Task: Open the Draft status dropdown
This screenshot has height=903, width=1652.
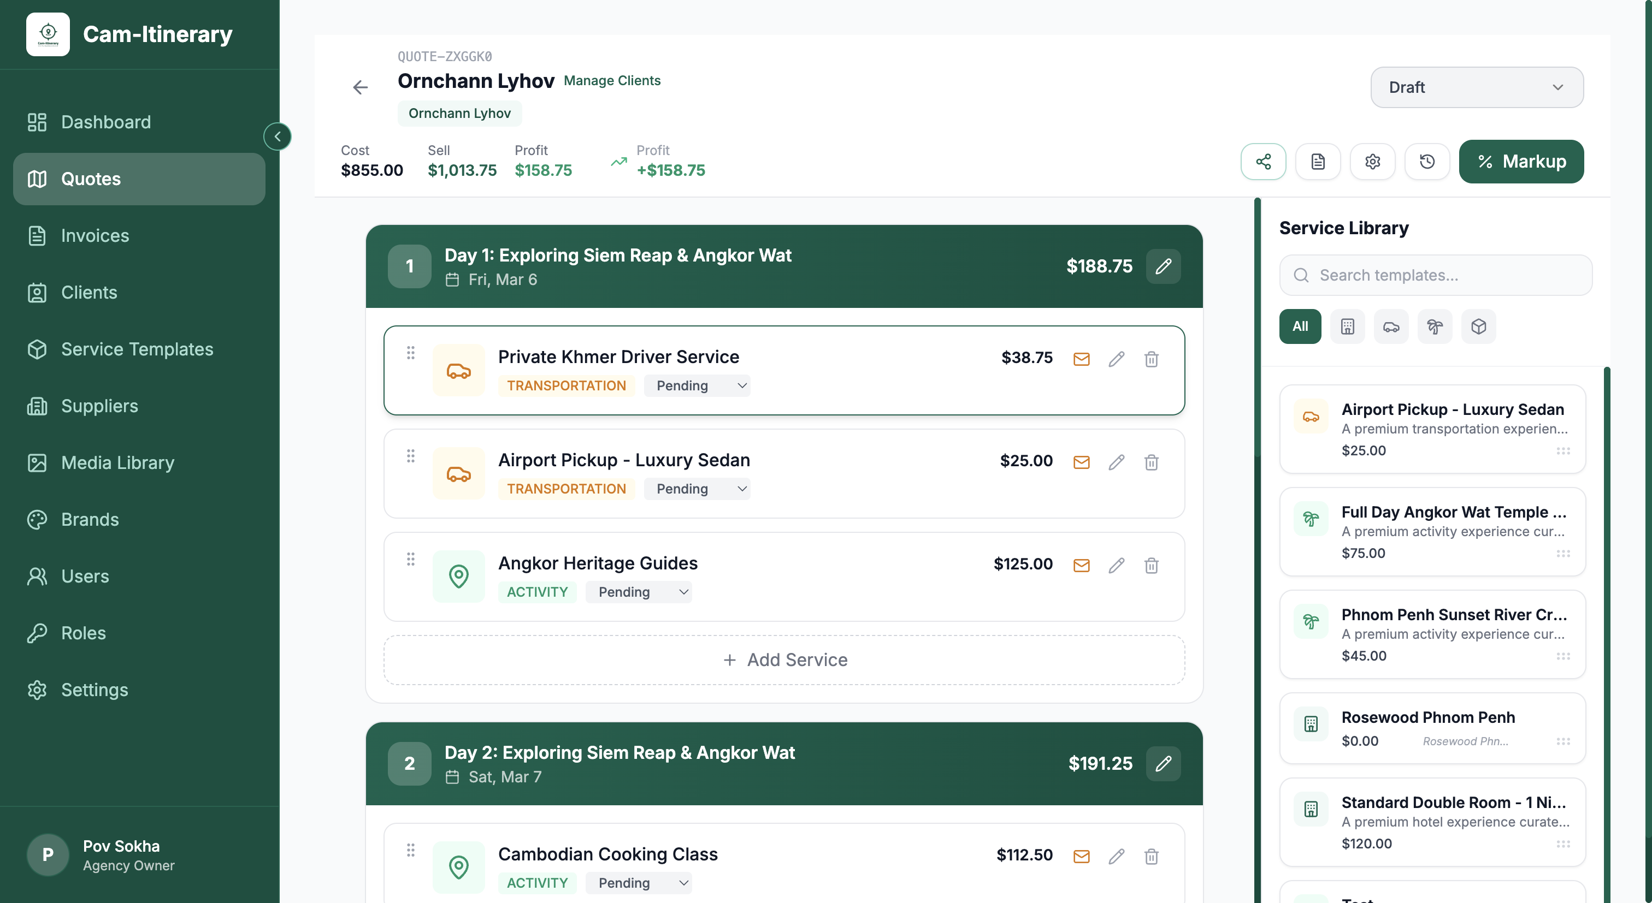Action: (1476, 87)
